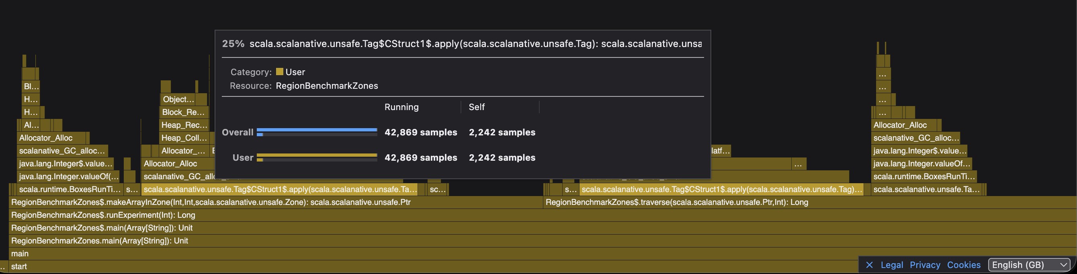Expand the English (GB) language dropdown

click(x=1029, y=265)
